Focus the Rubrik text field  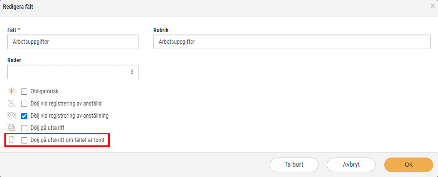292,42
